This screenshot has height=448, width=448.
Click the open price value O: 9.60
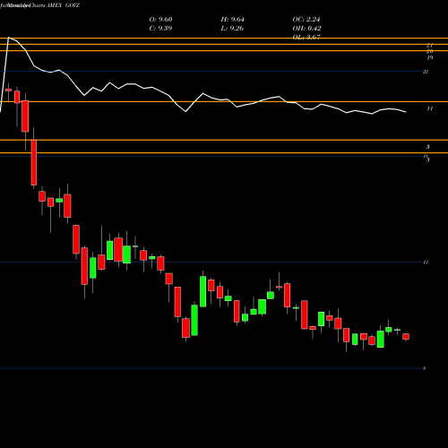[x=160, y=20]
